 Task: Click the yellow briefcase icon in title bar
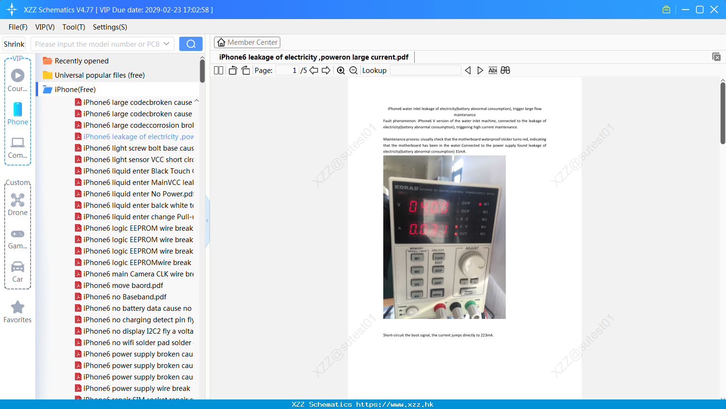pos(666,10)
